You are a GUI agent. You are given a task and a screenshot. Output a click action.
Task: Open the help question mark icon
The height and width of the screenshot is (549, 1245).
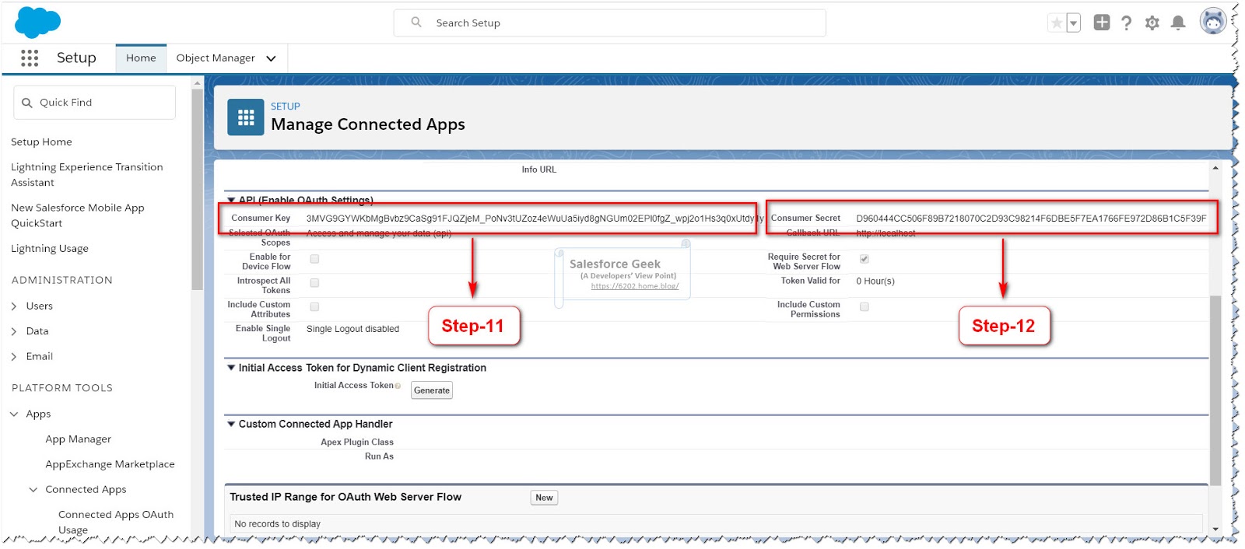click(x=1127, y=23)
